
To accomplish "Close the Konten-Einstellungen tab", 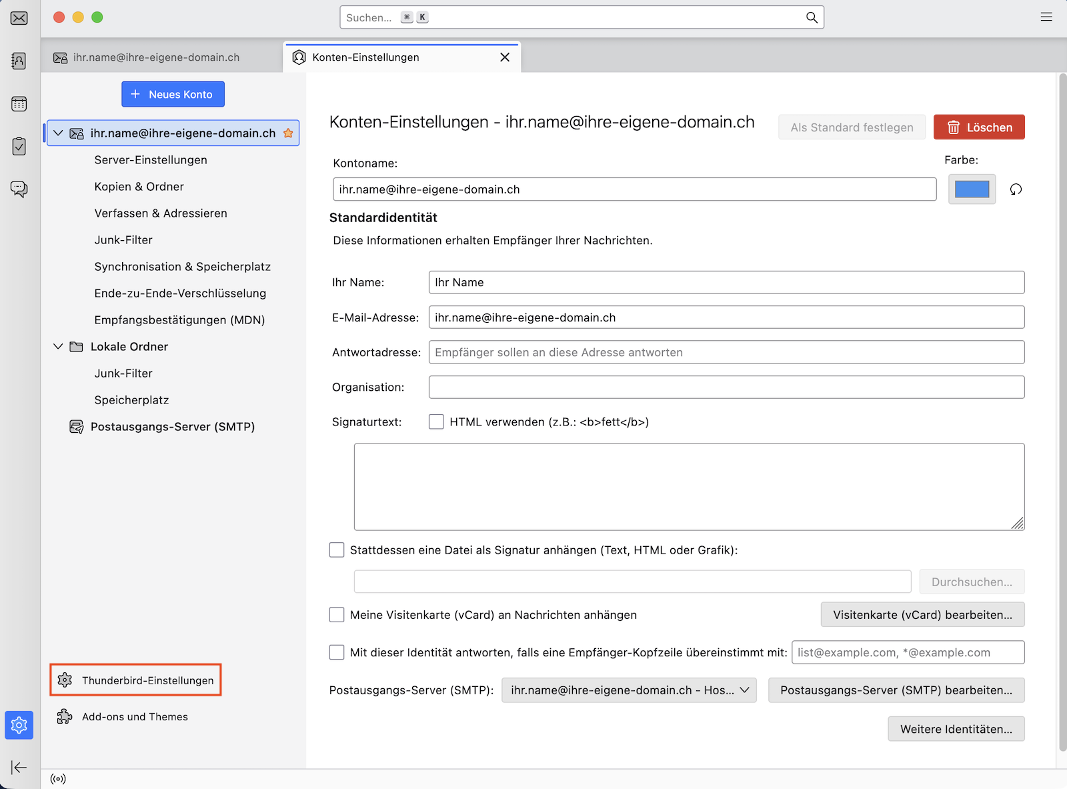I will coord(505,57).
